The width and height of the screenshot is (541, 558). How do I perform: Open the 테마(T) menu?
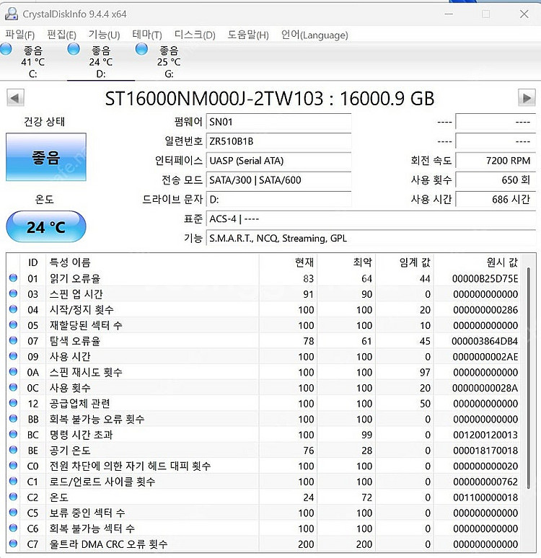pos(146,35)
